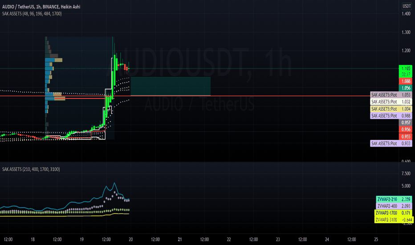415x245 pixels.
Task: Select the SAK ASSETS:Plot 1.053 label
Action: 391,95
